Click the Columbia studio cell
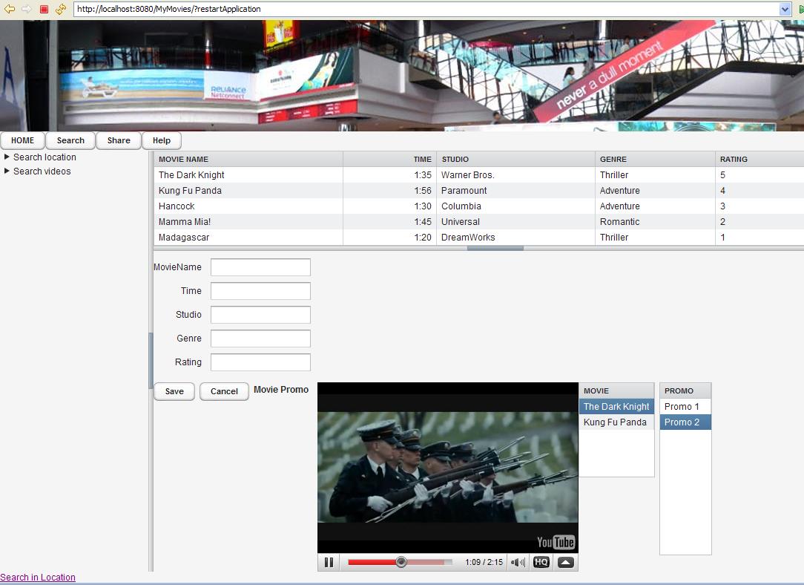 [x=515, y=206]
